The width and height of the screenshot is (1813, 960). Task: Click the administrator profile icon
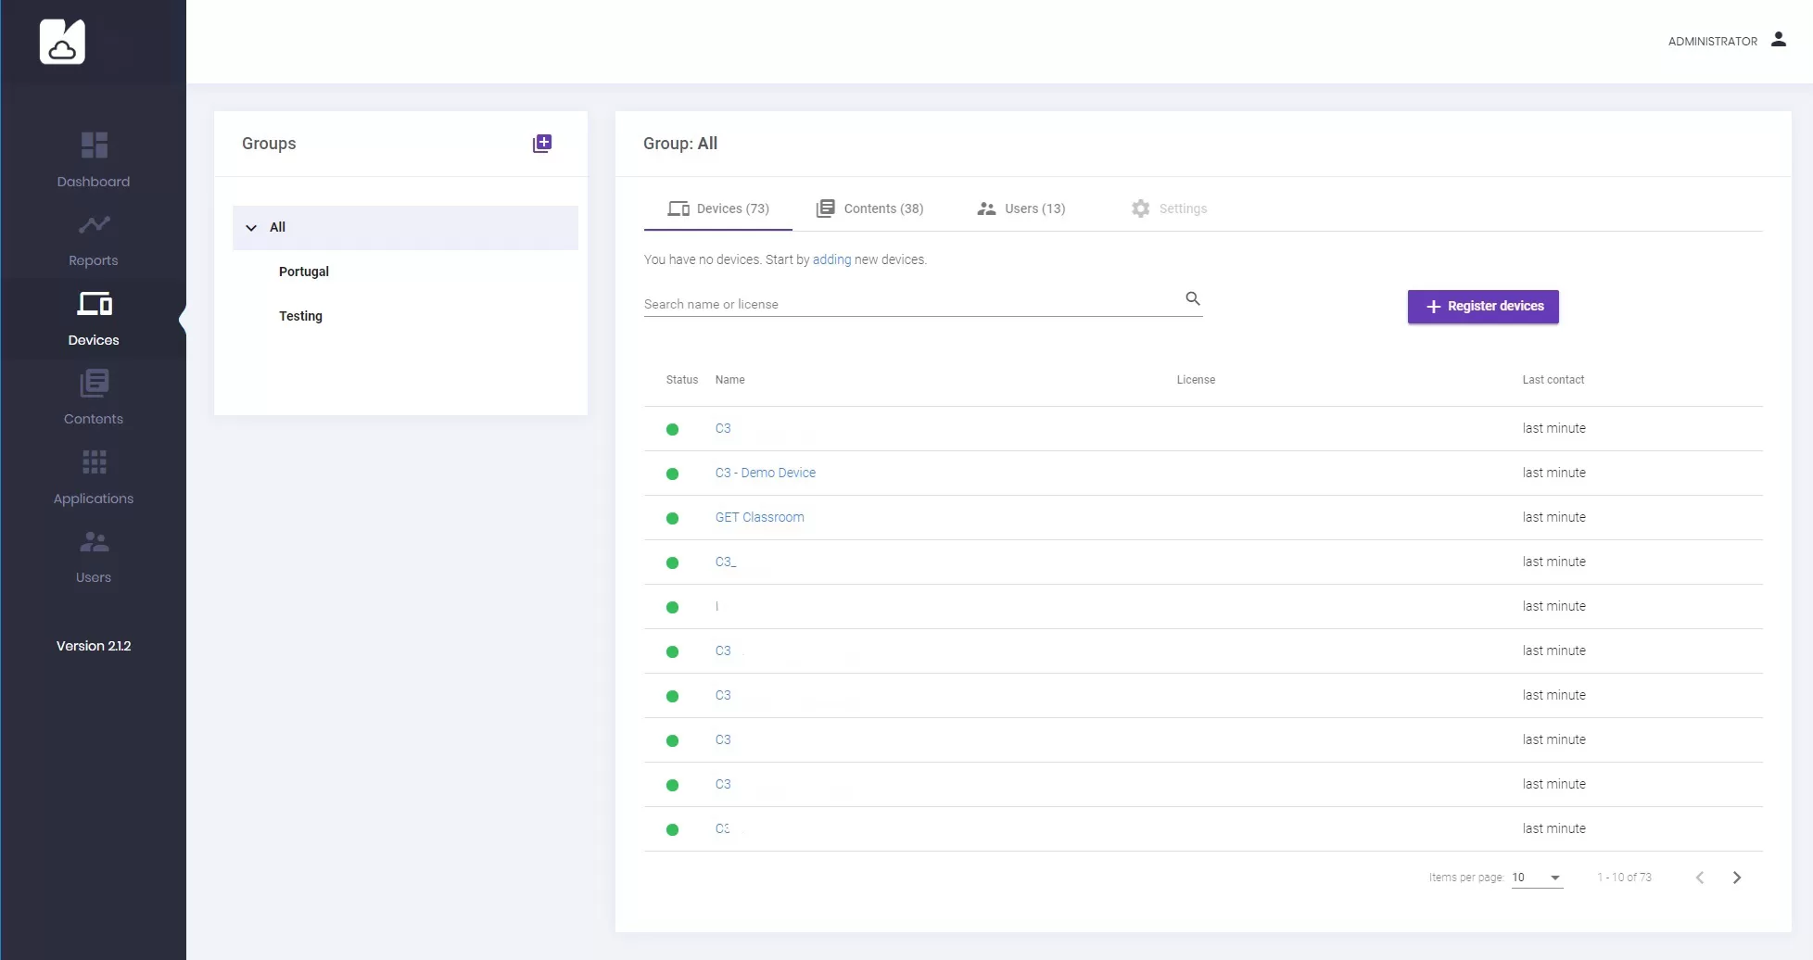point(1778,40)
